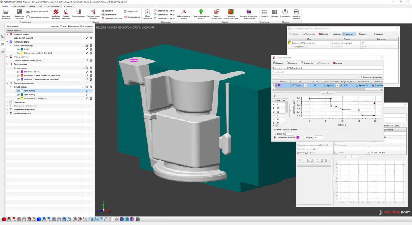Image resolution: width=412 pixels, height=225 pixels.
Task: Click the Свойства материала toolbar icon
Action: click(x=55, y=12)
